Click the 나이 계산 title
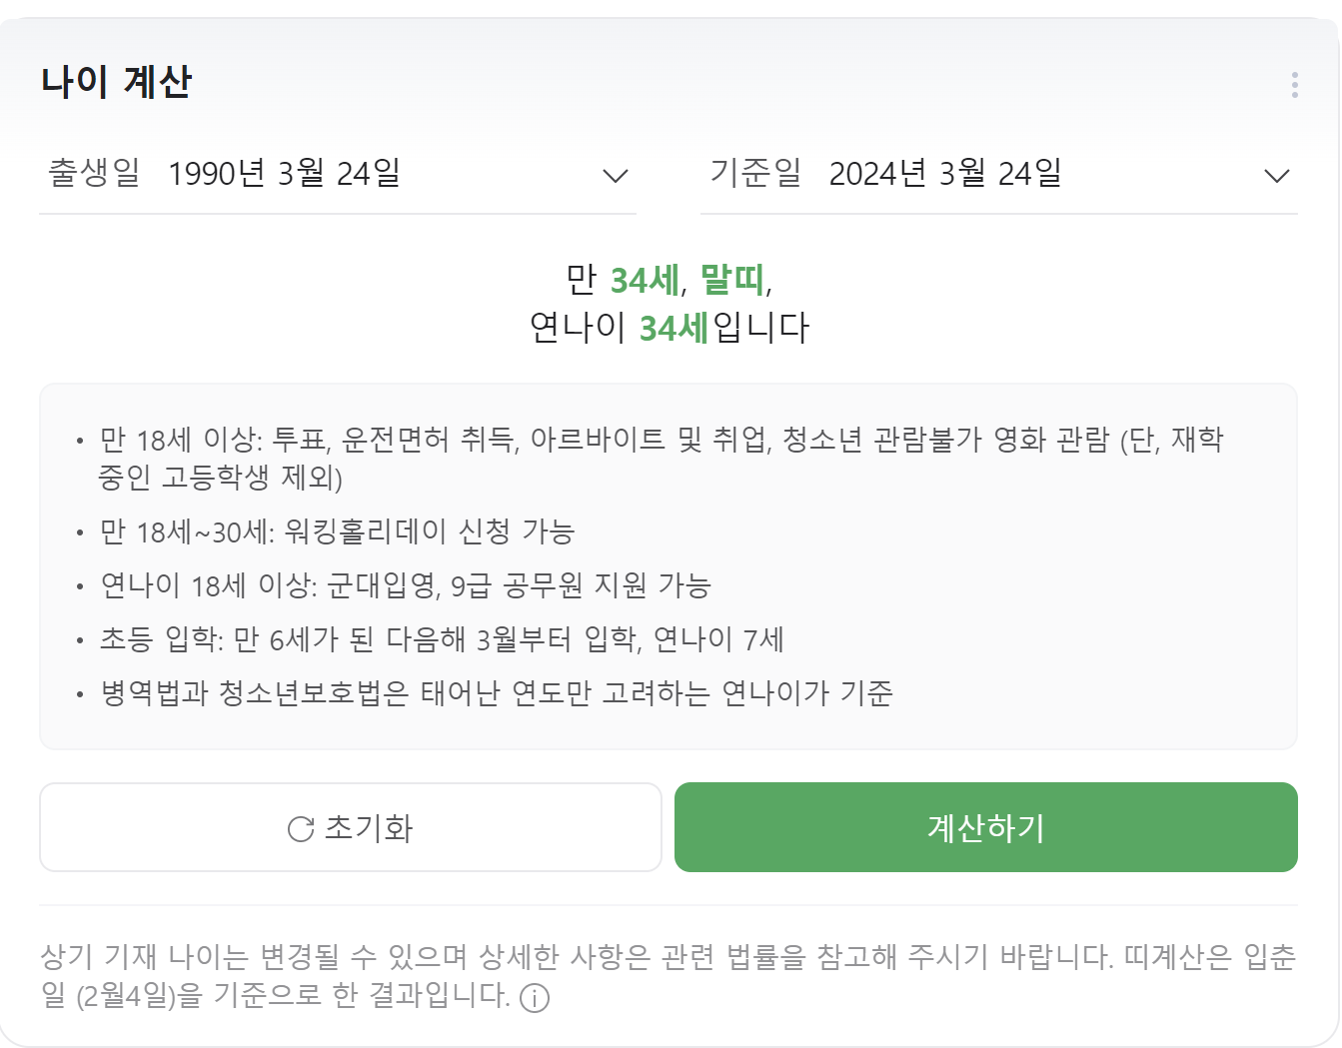 click(x=116, y=81)
